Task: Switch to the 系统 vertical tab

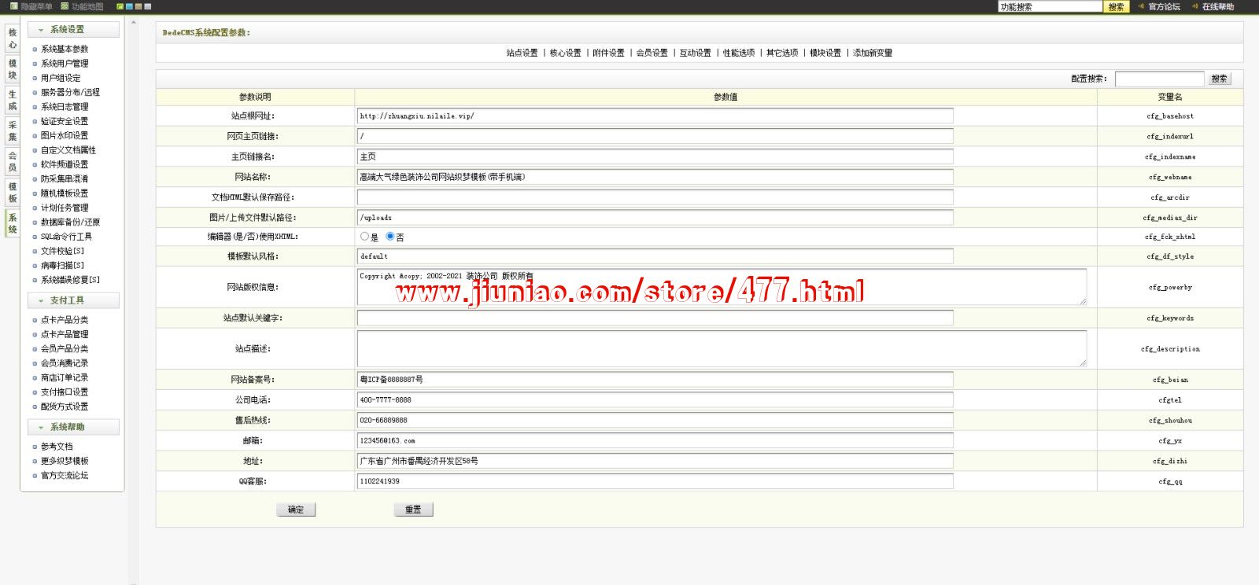Action: tap(13, 223)
